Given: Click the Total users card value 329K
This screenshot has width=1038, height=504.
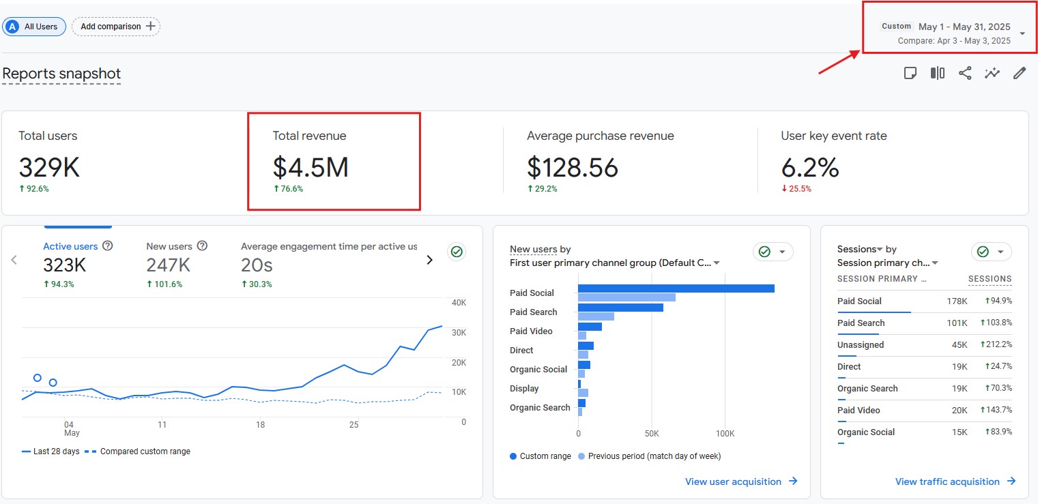Looking at the screenshot, I should pyautogui.click(x=49, y=168).
